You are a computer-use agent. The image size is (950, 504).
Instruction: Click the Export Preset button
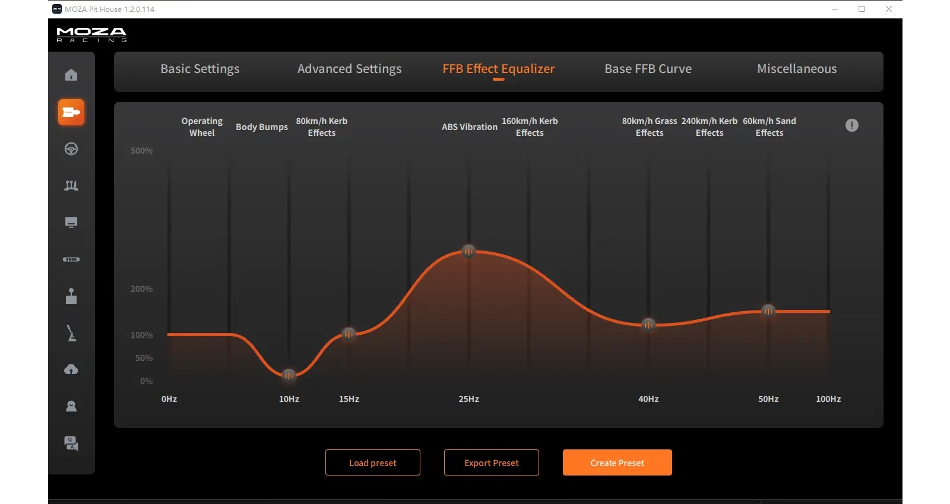tap(492, 462)
